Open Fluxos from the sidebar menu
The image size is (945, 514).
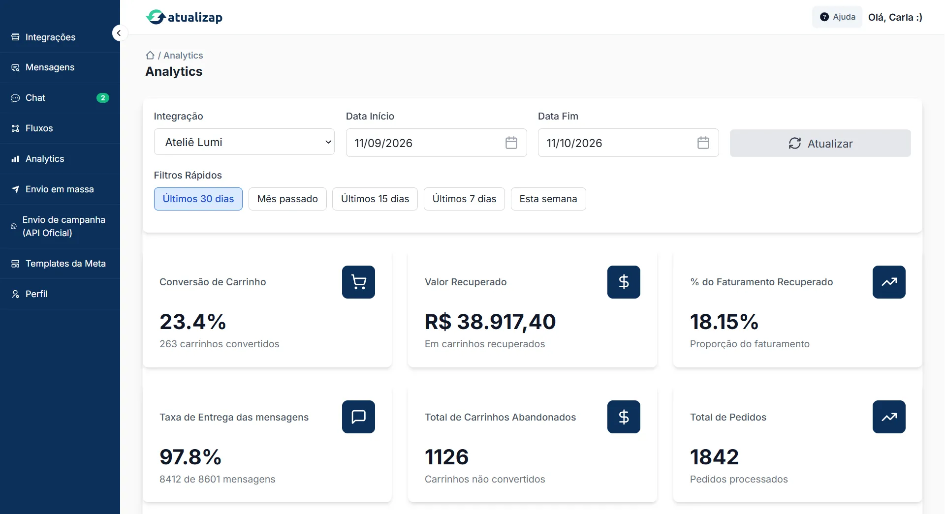pos(60,128)
